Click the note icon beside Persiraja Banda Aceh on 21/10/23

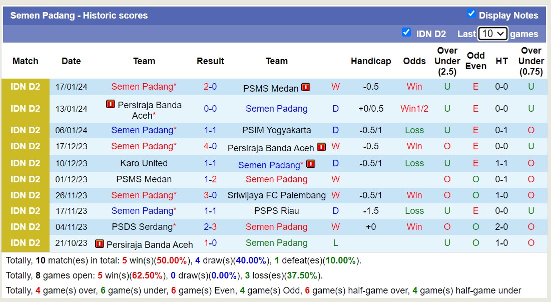[x=101, y=243]
